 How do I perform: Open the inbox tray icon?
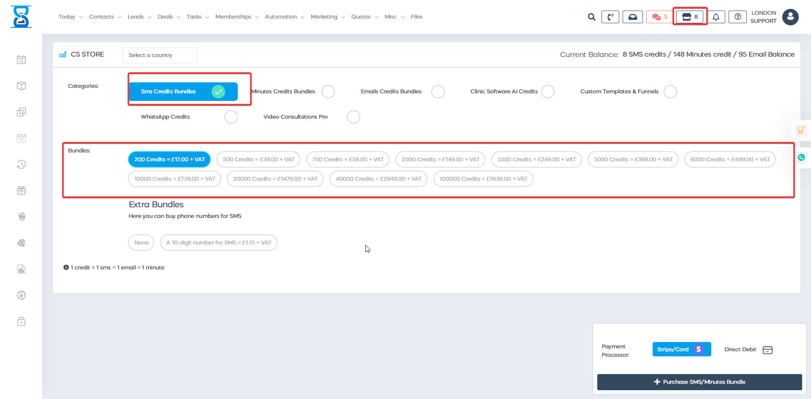(632, 17)
